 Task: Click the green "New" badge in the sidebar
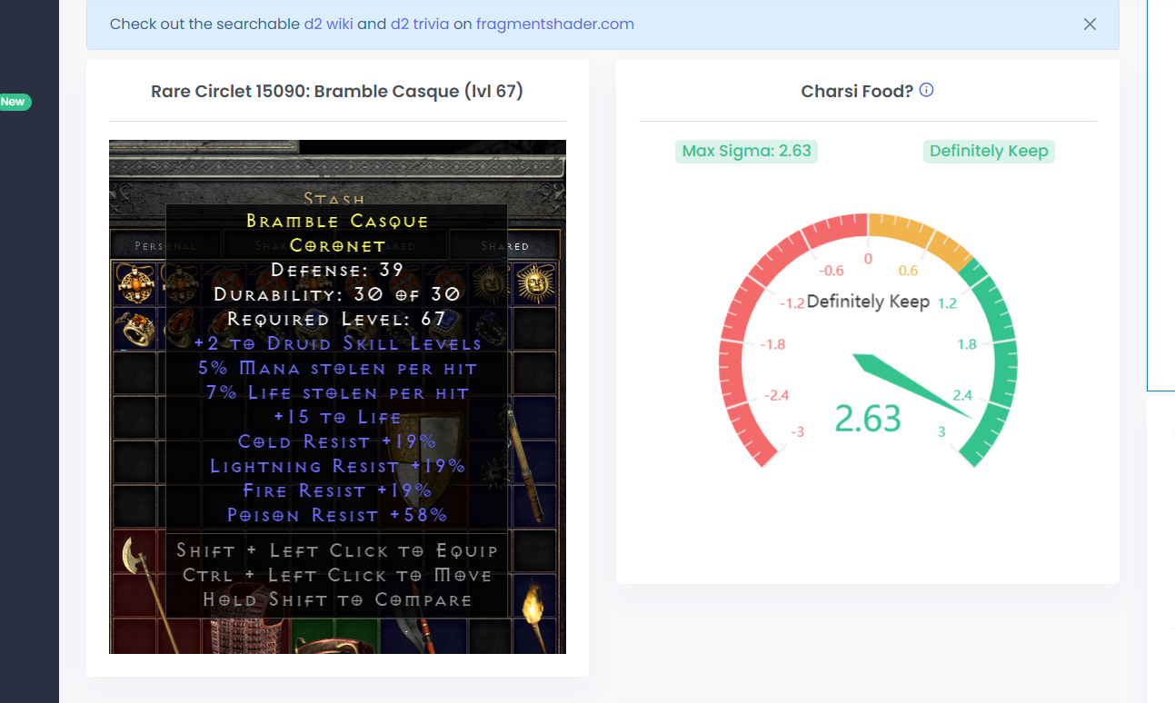pos(13,101)
